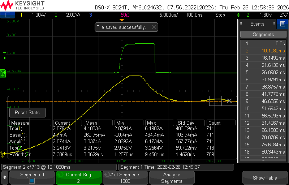Select the Top(2) measurement row label
The width and height of the screenshot is (289, 185).
16,148
